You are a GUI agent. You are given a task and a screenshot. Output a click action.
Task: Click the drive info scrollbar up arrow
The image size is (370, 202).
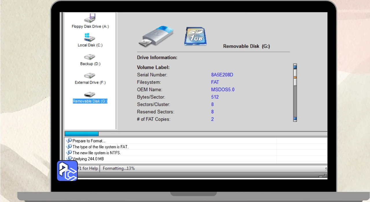click(295, 67)
